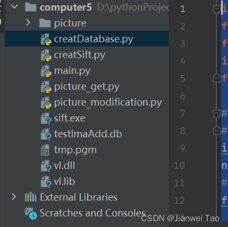This screenshot has height=227, width=228.
Task: Select the picture folder name
Action: (x=70, y=23)
